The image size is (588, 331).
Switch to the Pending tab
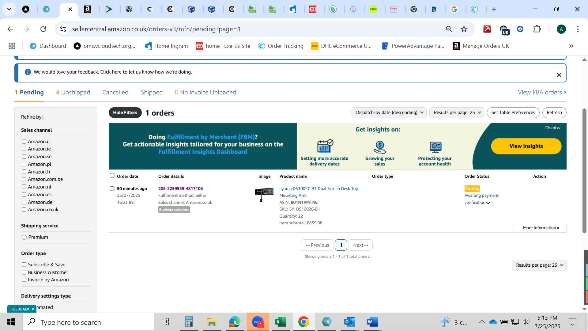point(29,93)
